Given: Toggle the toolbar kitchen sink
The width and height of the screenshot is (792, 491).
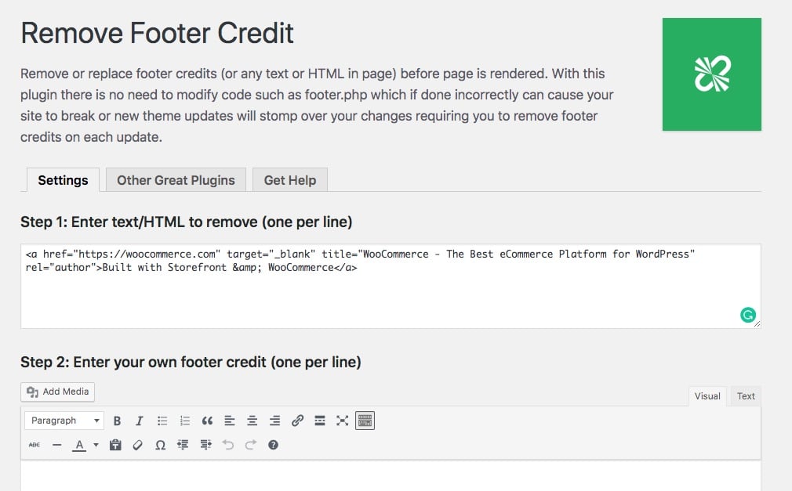Looking at the screenshot, I should [x=365, y=421].
